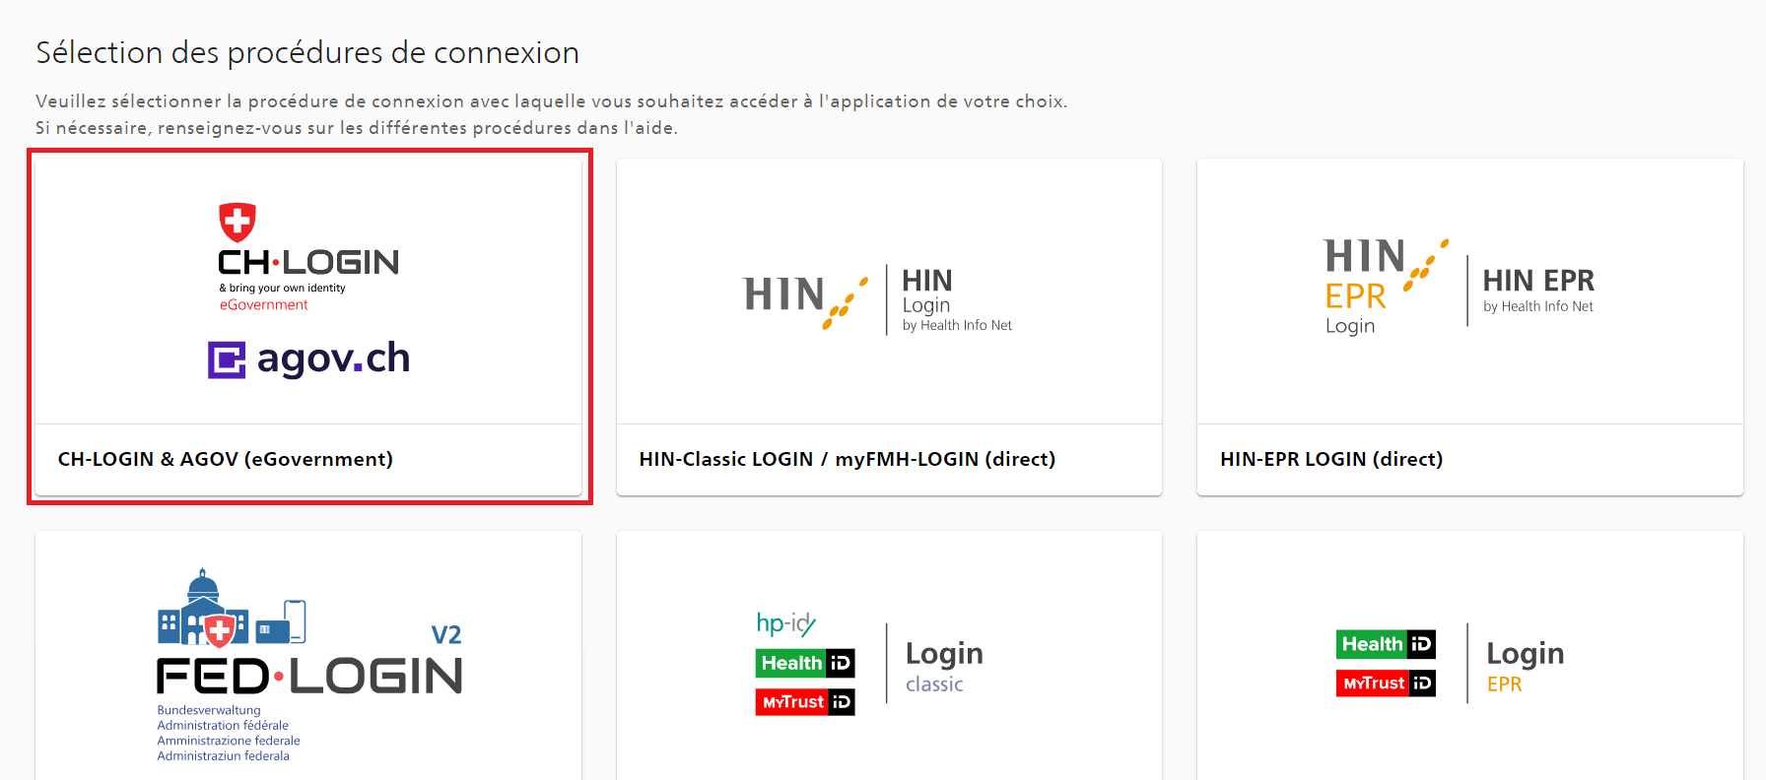Screen dimensions: 1766x780
Task: Click Health iD badge in Login EPR card
Action: click(1386, 644)
